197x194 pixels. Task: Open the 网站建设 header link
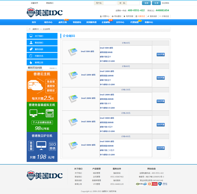click(118, 16)
